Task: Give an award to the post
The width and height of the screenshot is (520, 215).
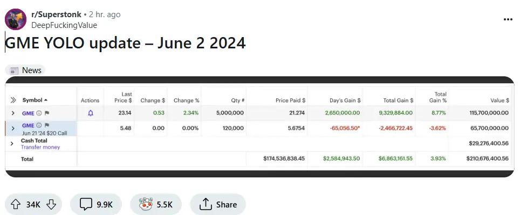Action: coord(146,204)
